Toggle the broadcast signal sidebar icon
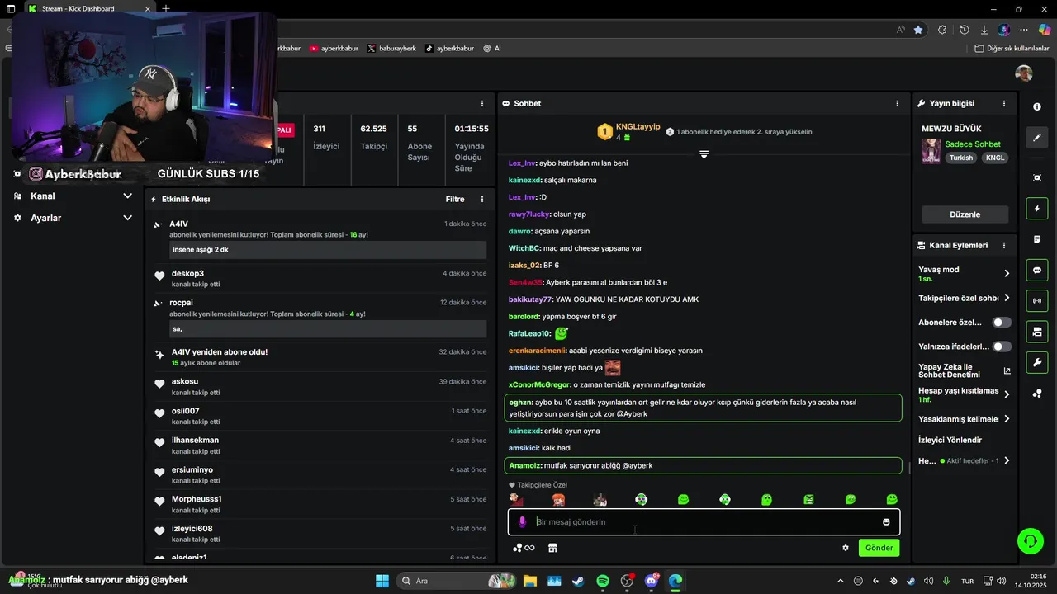1057x594 pixels. [x=1037, y=301]
